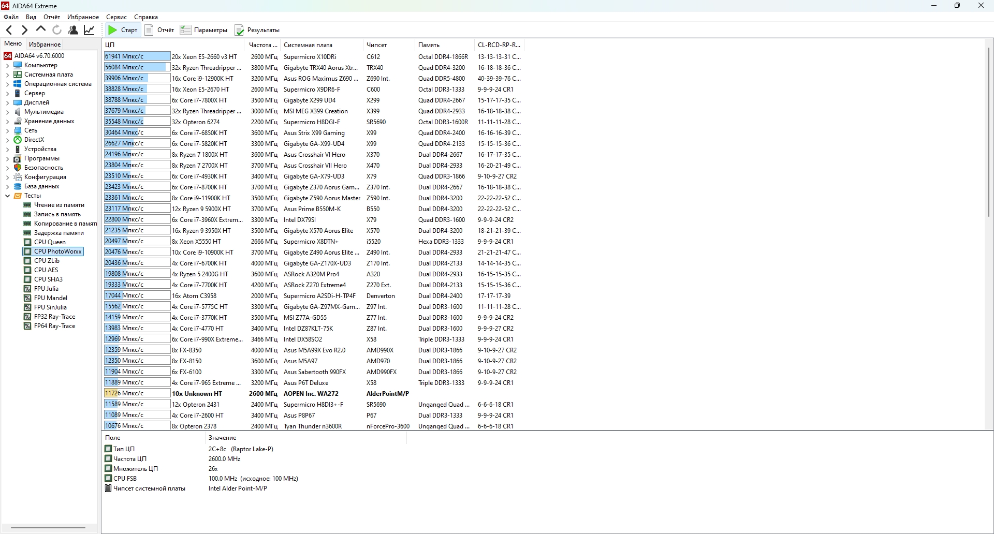
Task: Switch to the Избранное sidebar tab
Action: click(x=45, y=44)
